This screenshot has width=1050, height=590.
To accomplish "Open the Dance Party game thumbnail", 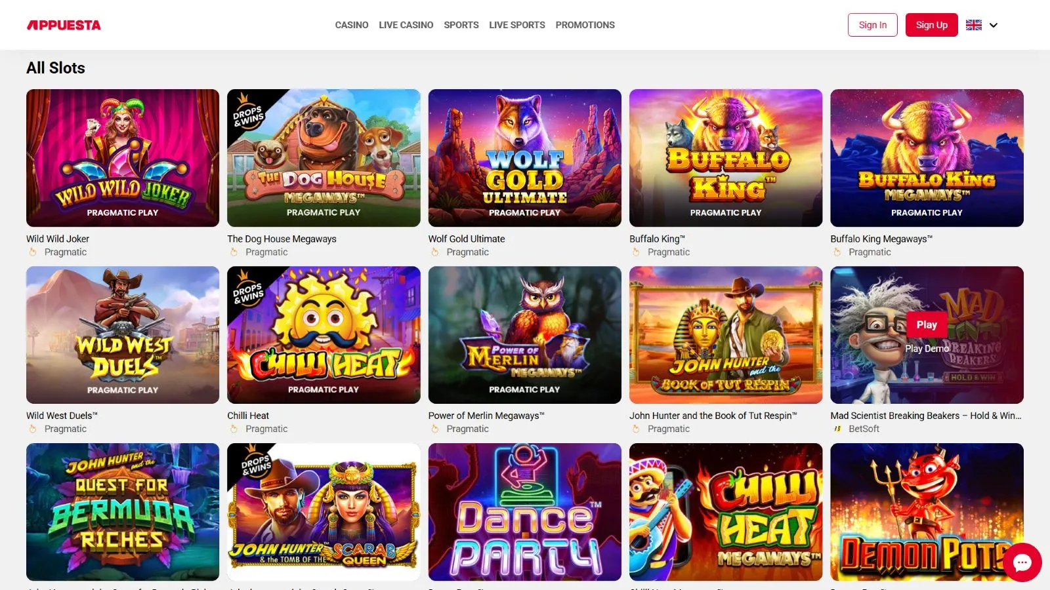I will click(x=525, y=512).
